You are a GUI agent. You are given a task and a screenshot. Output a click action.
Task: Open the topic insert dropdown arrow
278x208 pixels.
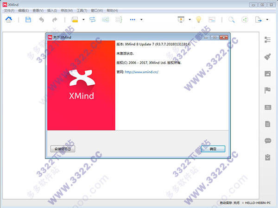click(83, 19)
